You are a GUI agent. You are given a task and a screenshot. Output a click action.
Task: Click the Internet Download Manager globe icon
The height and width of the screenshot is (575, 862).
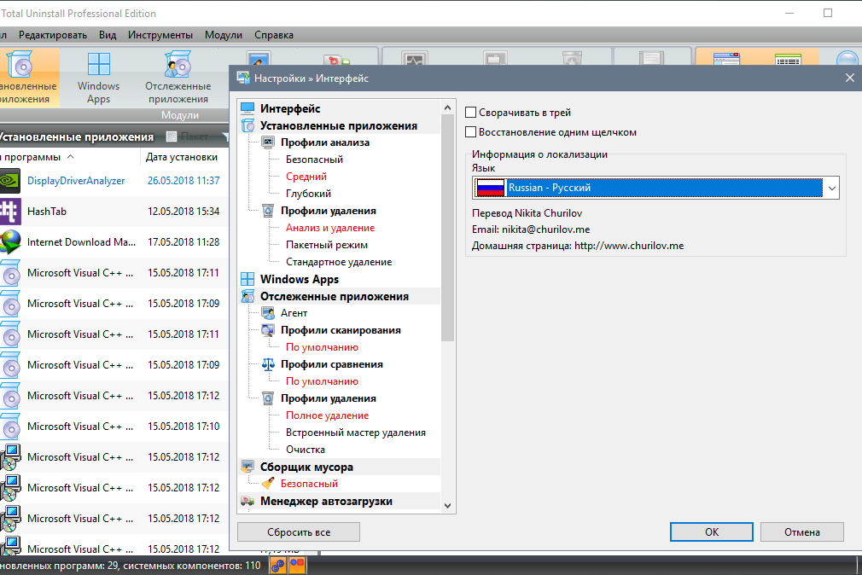pyautogui.click(x=10, y=242)
